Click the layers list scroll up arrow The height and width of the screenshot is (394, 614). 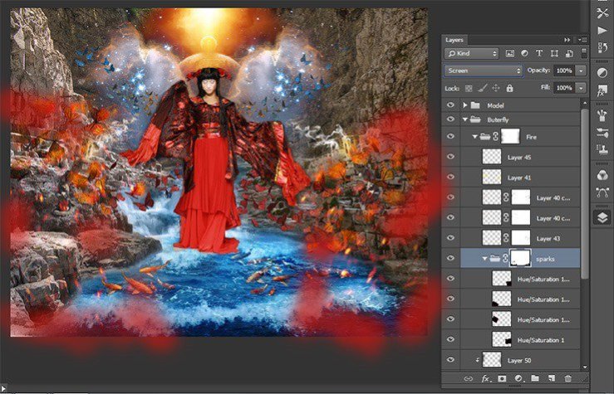pyautogui.click(x=584, y=103)
